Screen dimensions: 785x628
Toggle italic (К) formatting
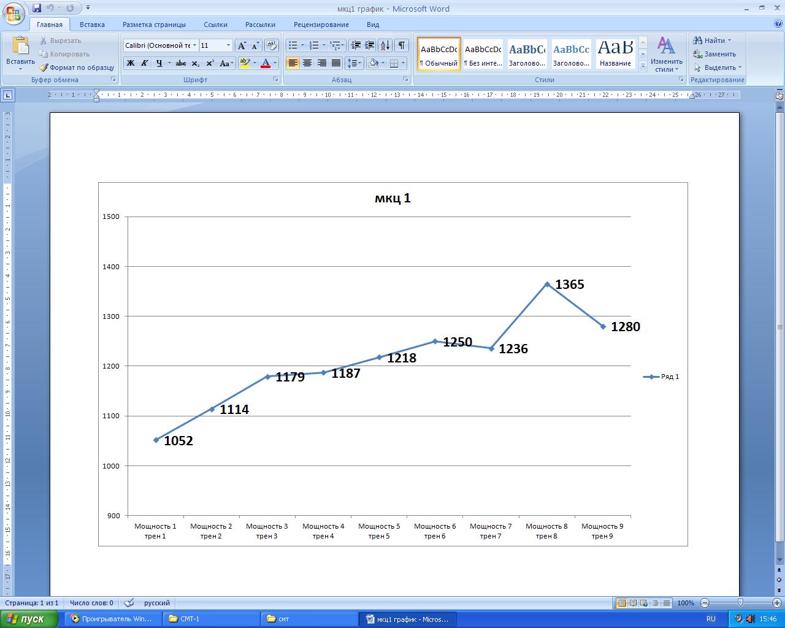coord(145,63)
